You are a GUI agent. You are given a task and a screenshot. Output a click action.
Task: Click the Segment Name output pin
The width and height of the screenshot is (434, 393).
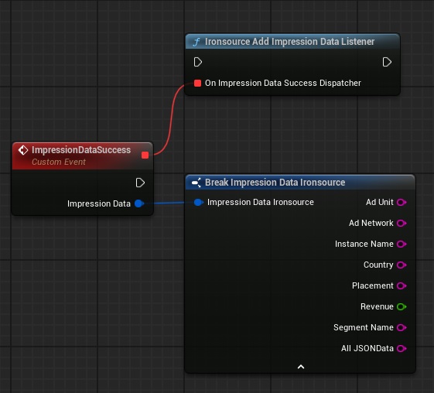point(402,328)
